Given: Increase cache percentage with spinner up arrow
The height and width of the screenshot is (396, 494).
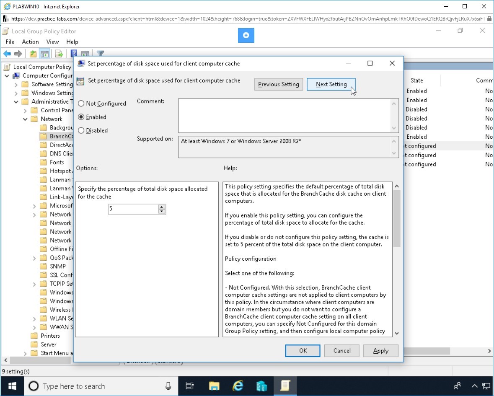Looking at the screenshot, I should pos(162,207).
